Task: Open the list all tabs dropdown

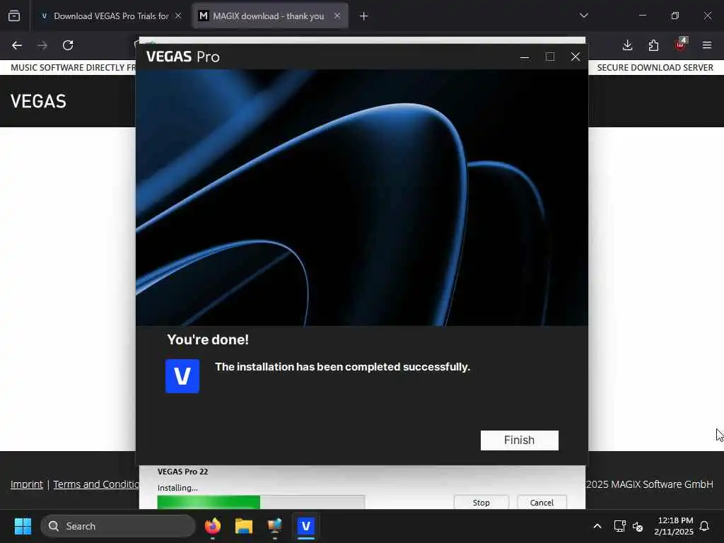Action: [583, 16]
